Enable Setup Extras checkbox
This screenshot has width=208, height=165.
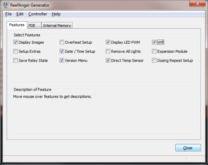click(15, 51)
